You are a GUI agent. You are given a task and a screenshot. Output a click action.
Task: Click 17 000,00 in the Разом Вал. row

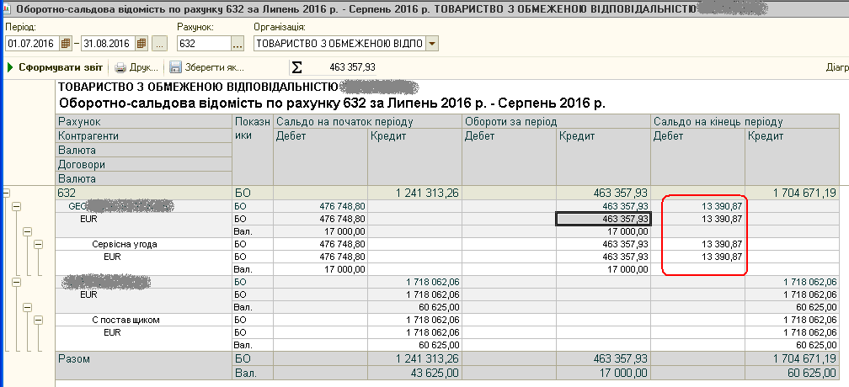tap(603, 373)
